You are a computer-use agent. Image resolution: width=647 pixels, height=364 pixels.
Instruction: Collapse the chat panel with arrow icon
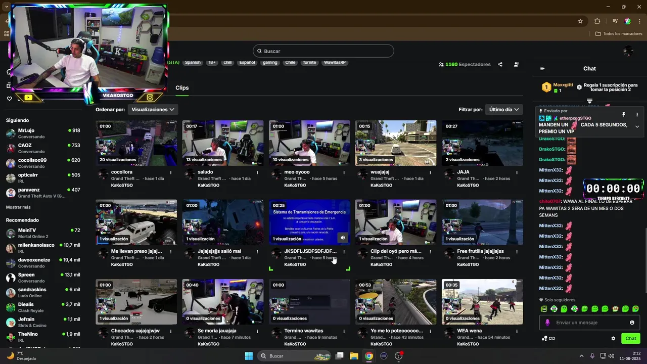pyautogui.click(x=542, y=69)
